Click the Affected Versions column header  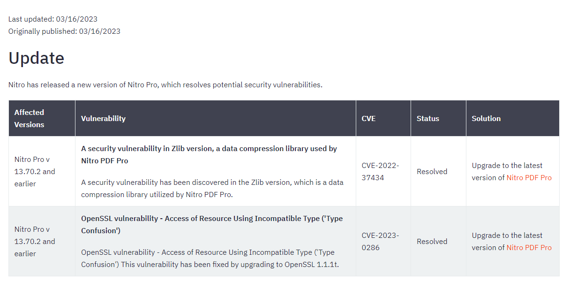pyautogui.click(x=42, y=118)
